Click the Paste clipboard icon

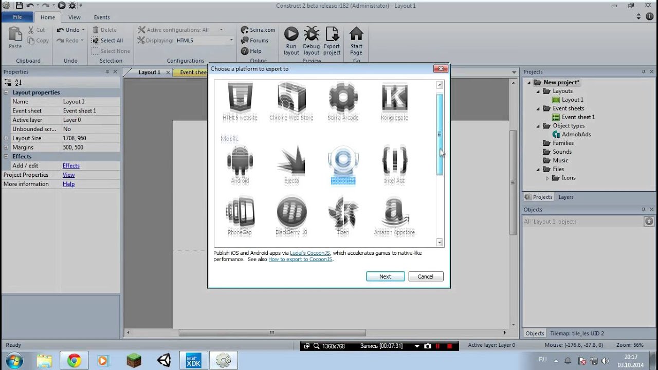click(x=15, y=38)
